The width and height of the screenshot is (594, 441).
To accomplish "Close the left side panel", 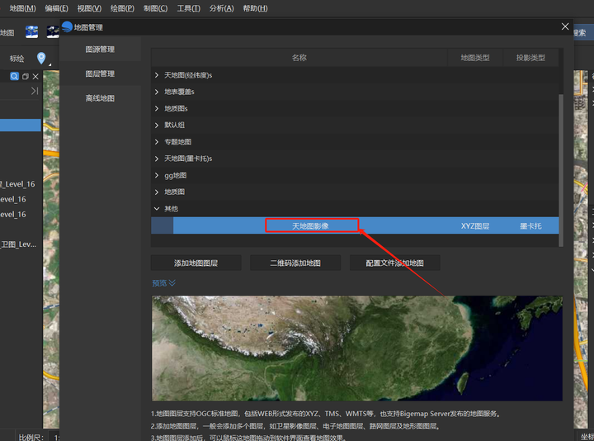I will point(35,77).
